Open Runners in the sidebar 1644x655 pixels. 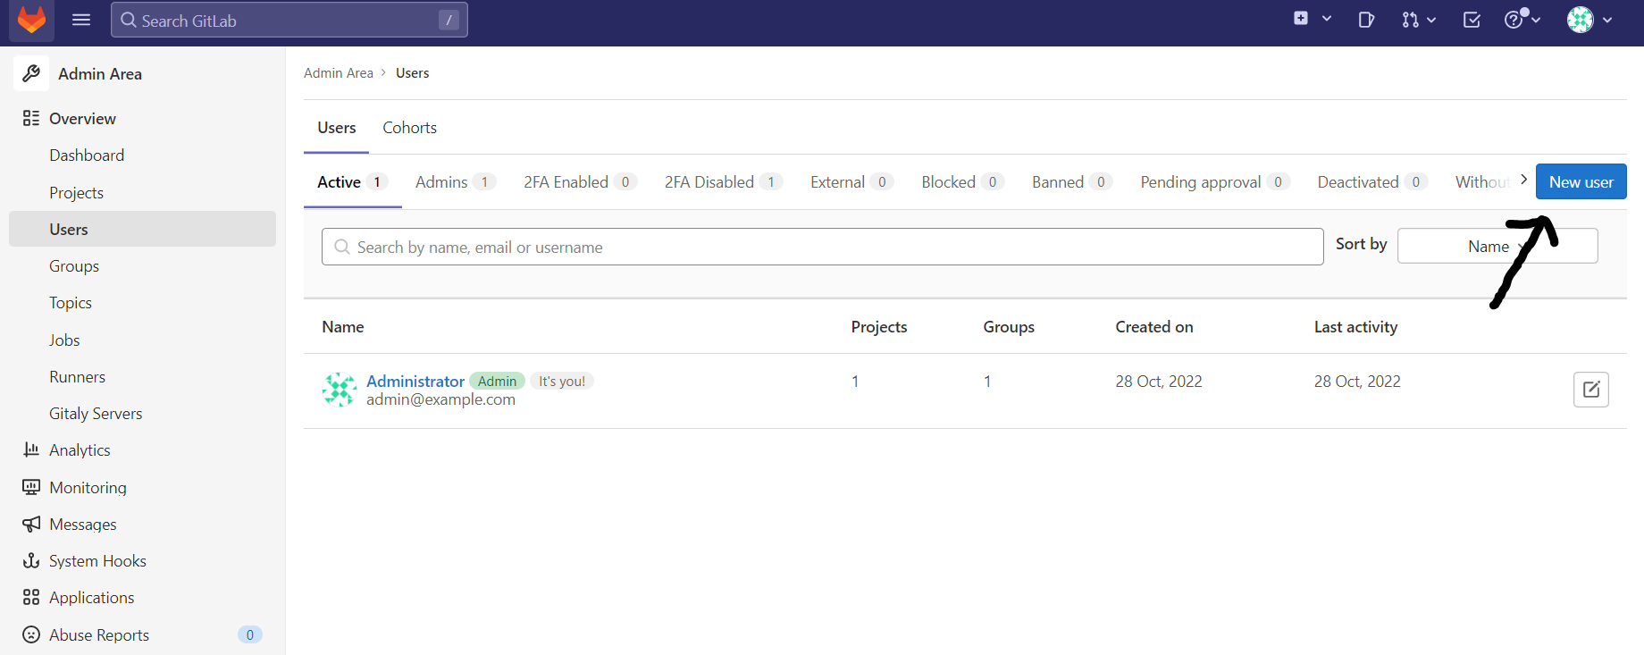(77, 377)
